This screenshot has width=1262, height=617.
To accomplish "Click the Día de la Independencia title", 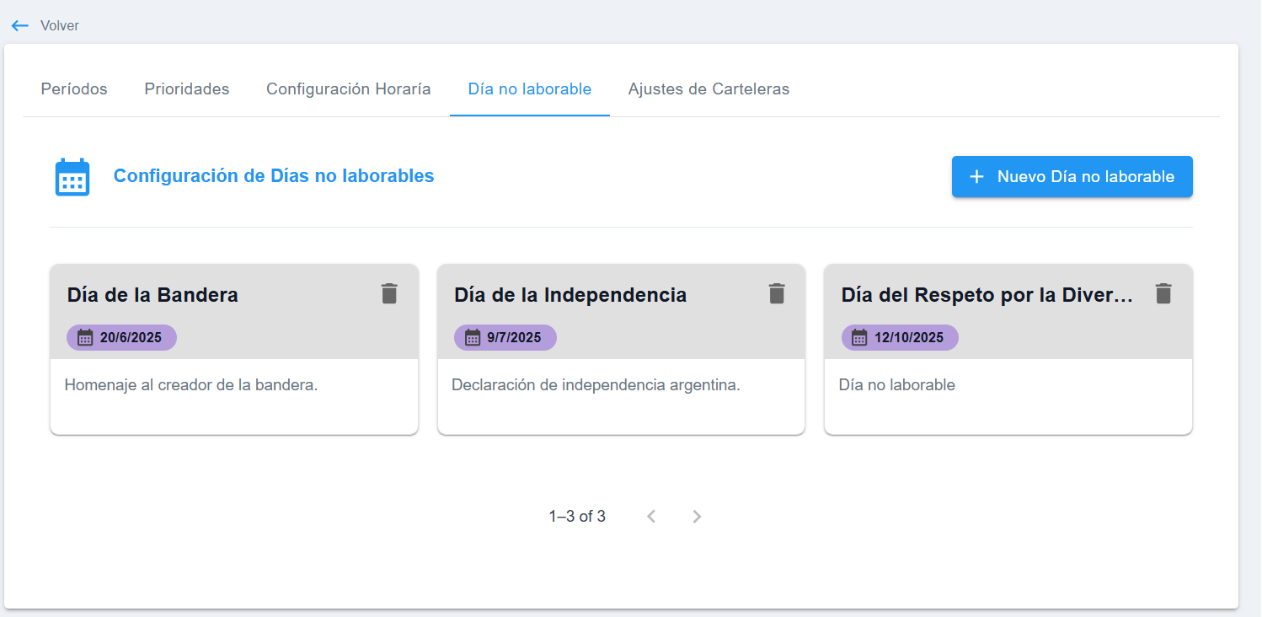I will tap(570, 295).
